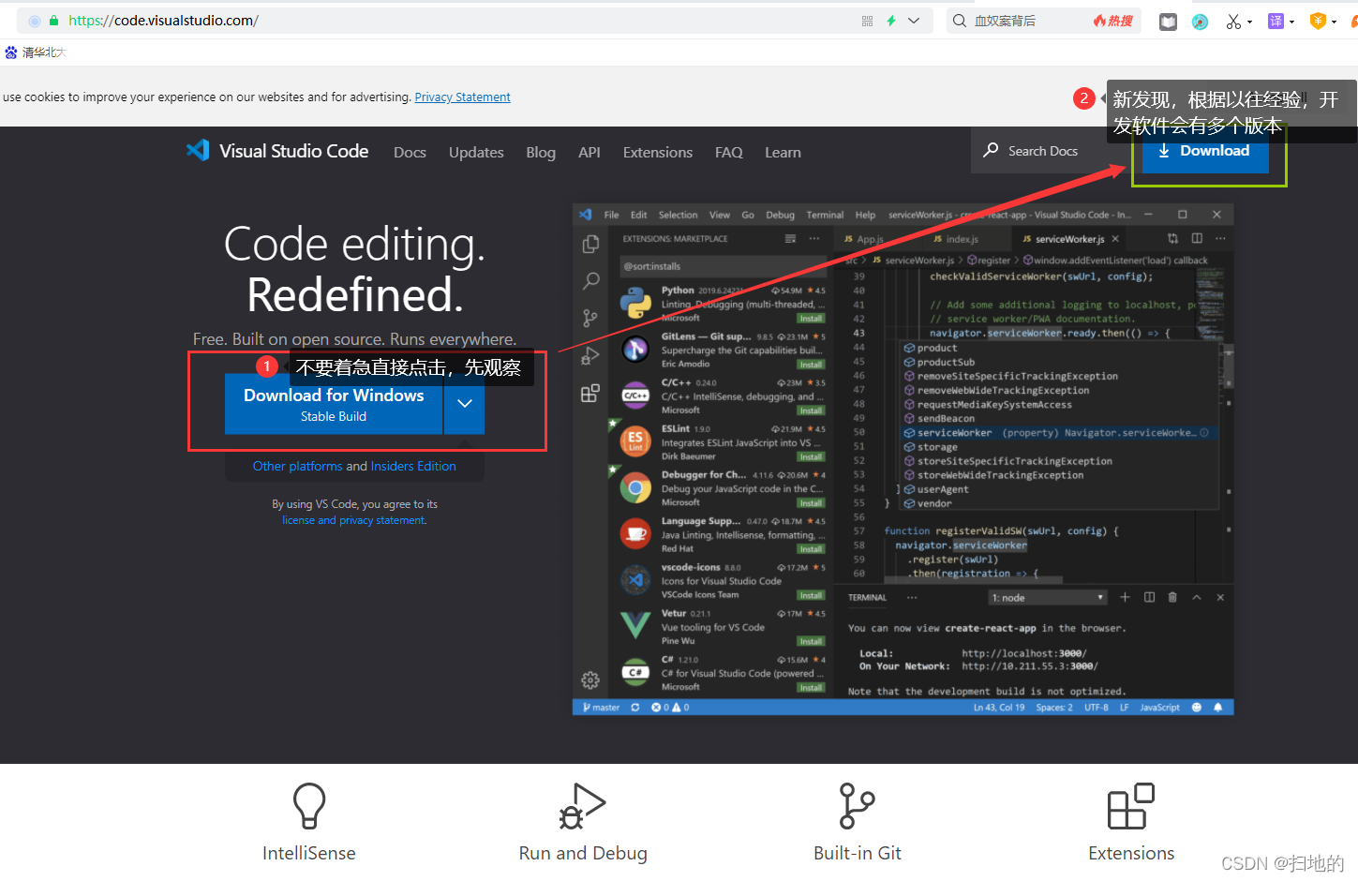Click Install for the Vetur extension
The width and height of the screenshot is (1358, 881).
(x=811, y=641)
